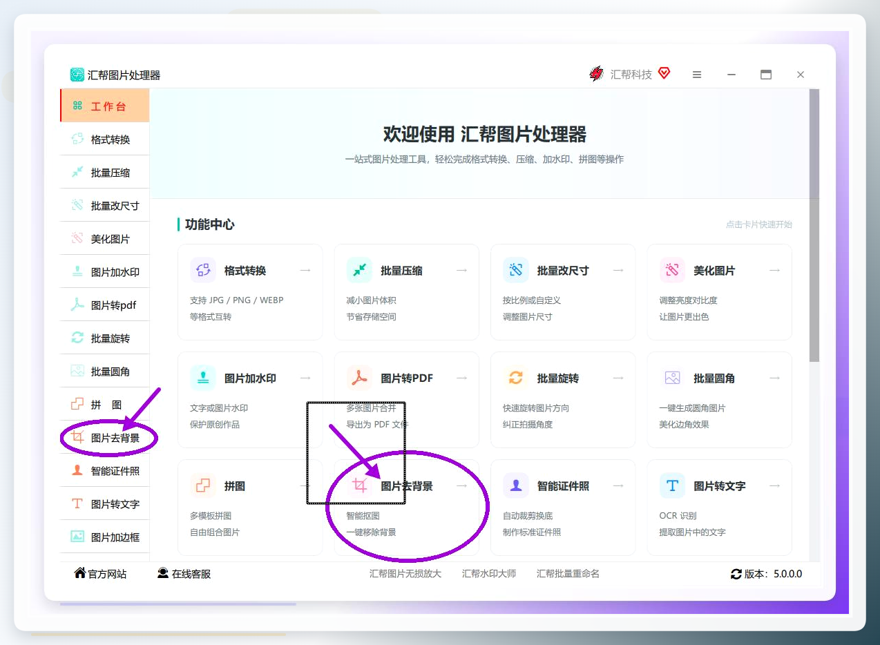Click the 批量旋转 sidebar icon
Image resolution: width=880 pixels, height=645 pixels.
click(x=77, y=338)
